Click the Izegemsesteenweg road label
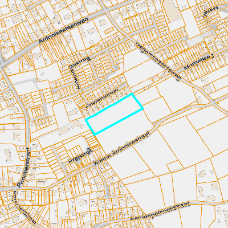This screenshot has height=228, width=228. [x=158, y=61]
